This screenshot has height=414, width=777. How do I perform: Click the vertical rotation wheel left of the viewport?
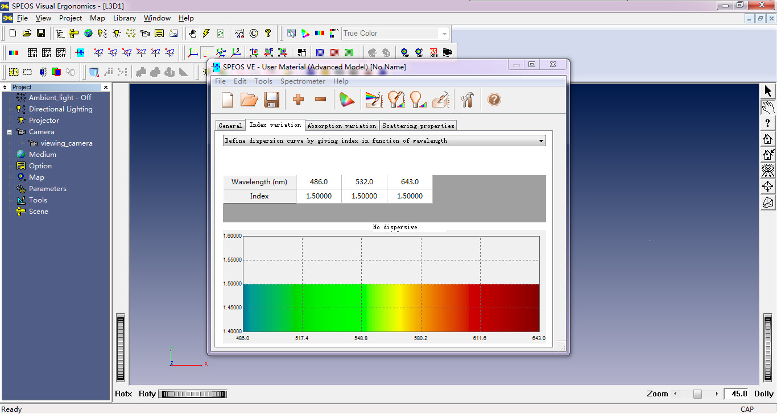(120, 349)
